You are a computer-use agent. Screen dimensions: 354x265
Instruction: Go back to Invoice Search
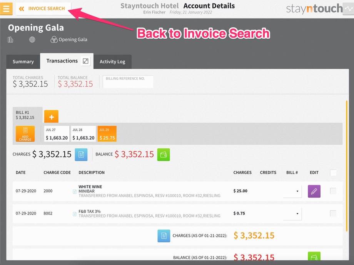coord(43,8)
